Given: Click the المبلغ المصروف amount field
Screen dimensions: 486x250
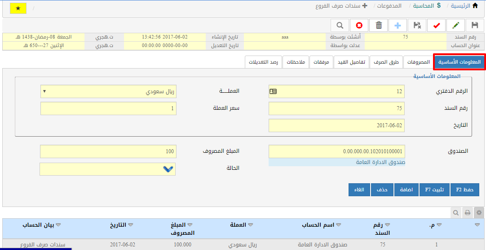Looking at the screenshot, I should point(108,151).
